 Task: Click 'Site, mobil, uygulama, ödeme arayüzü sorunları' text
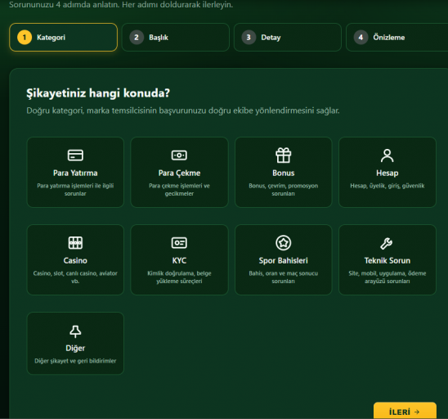point(388,277)
